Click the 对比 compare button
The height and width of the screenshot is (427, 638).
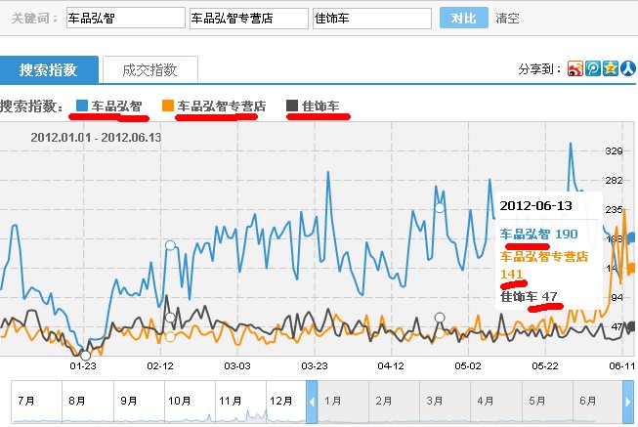[463, 19]
